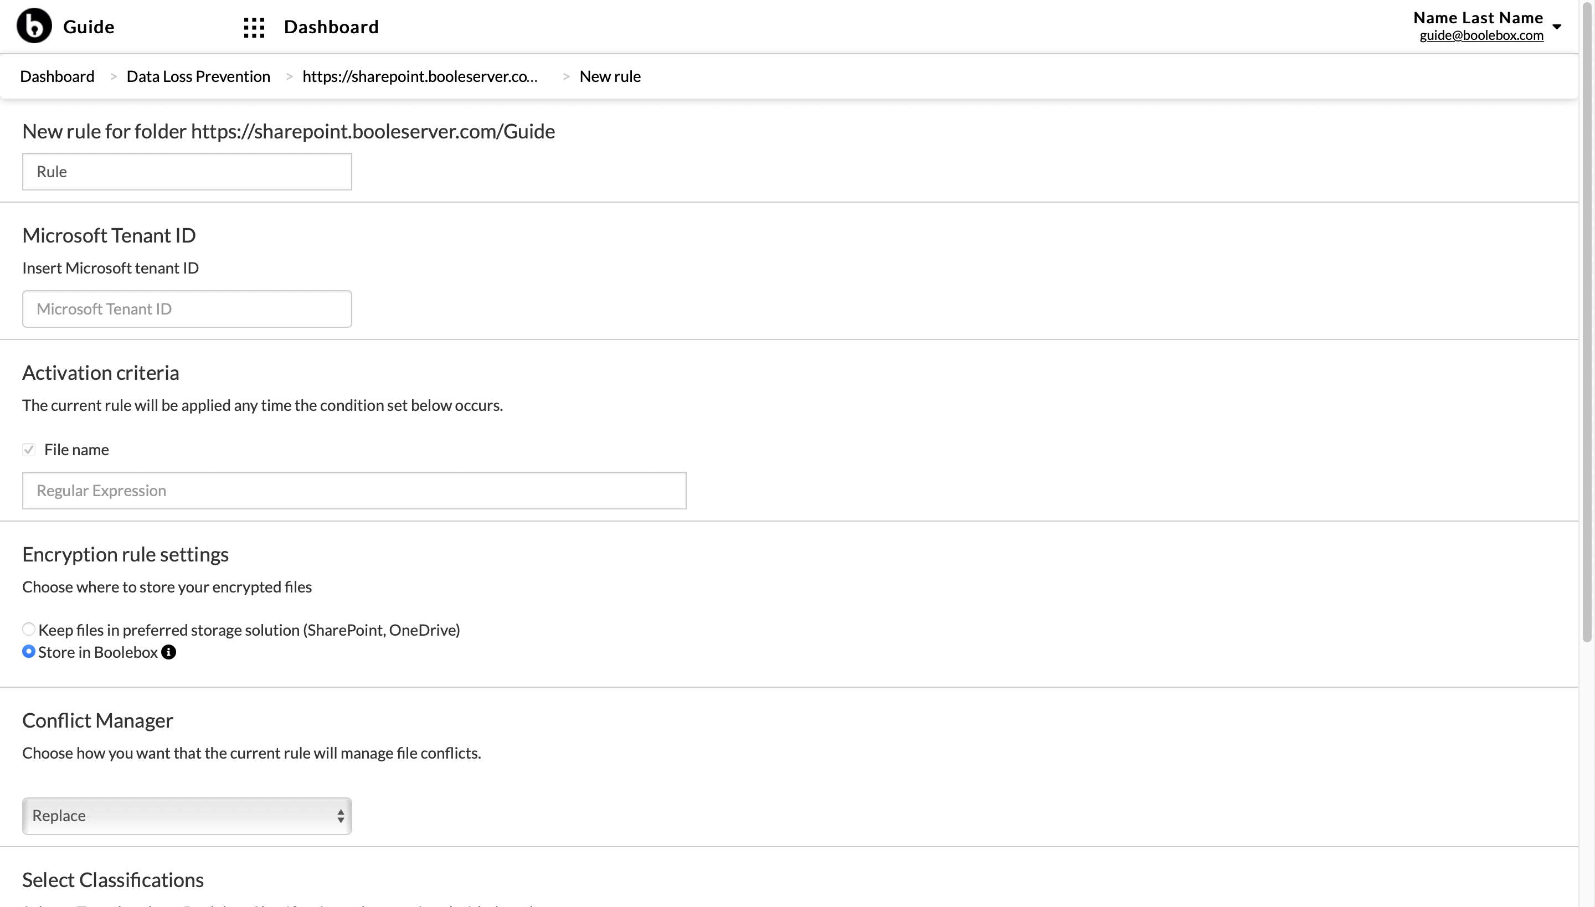Click the Store in Boolebox info icon
Viewport: 1595px width, 907px height.
[x=169, y=652]
